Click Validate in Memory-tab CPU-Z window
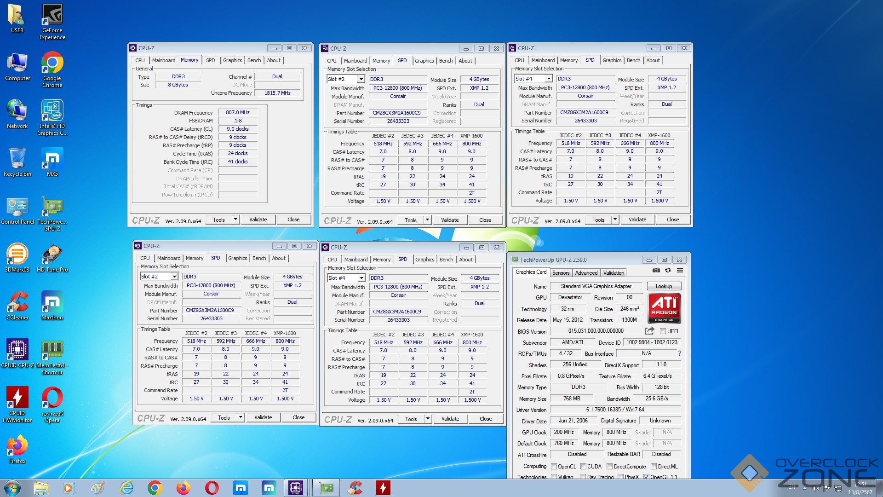Viewport: 883px width, 497px height. click(258, 220)
